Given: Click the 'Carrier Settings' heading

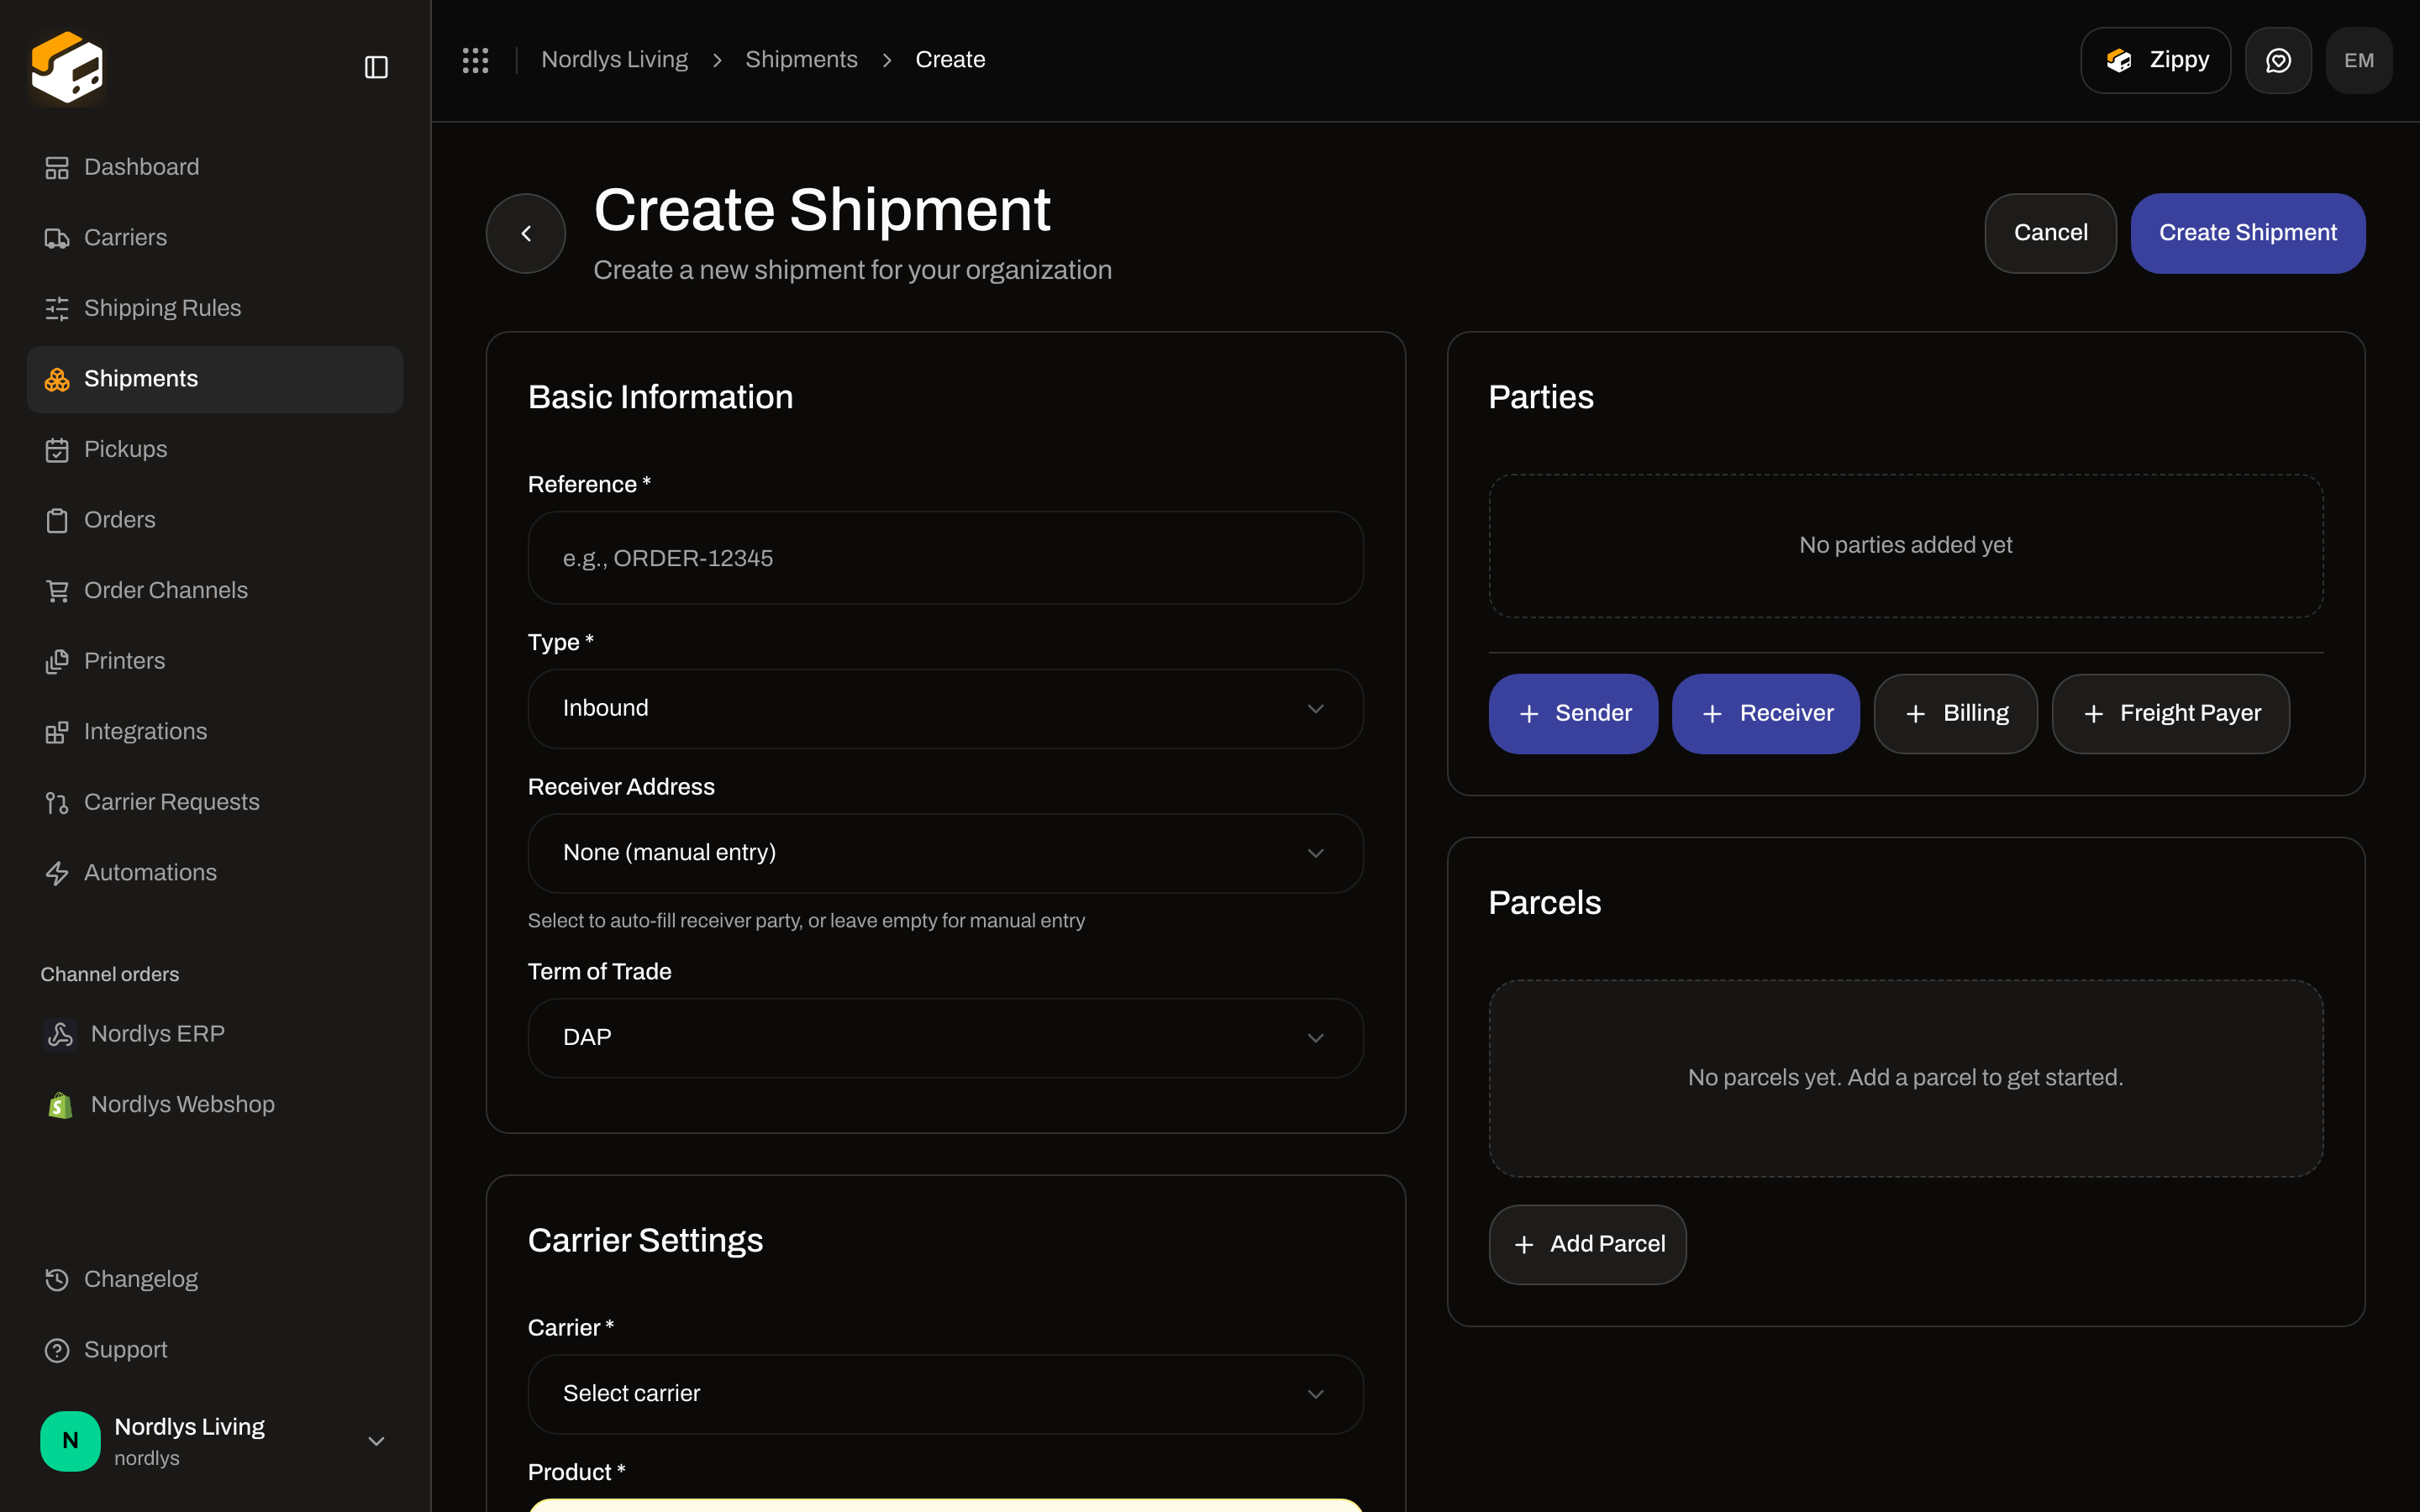Looking at the screenshot, I should pos(645,1241).
